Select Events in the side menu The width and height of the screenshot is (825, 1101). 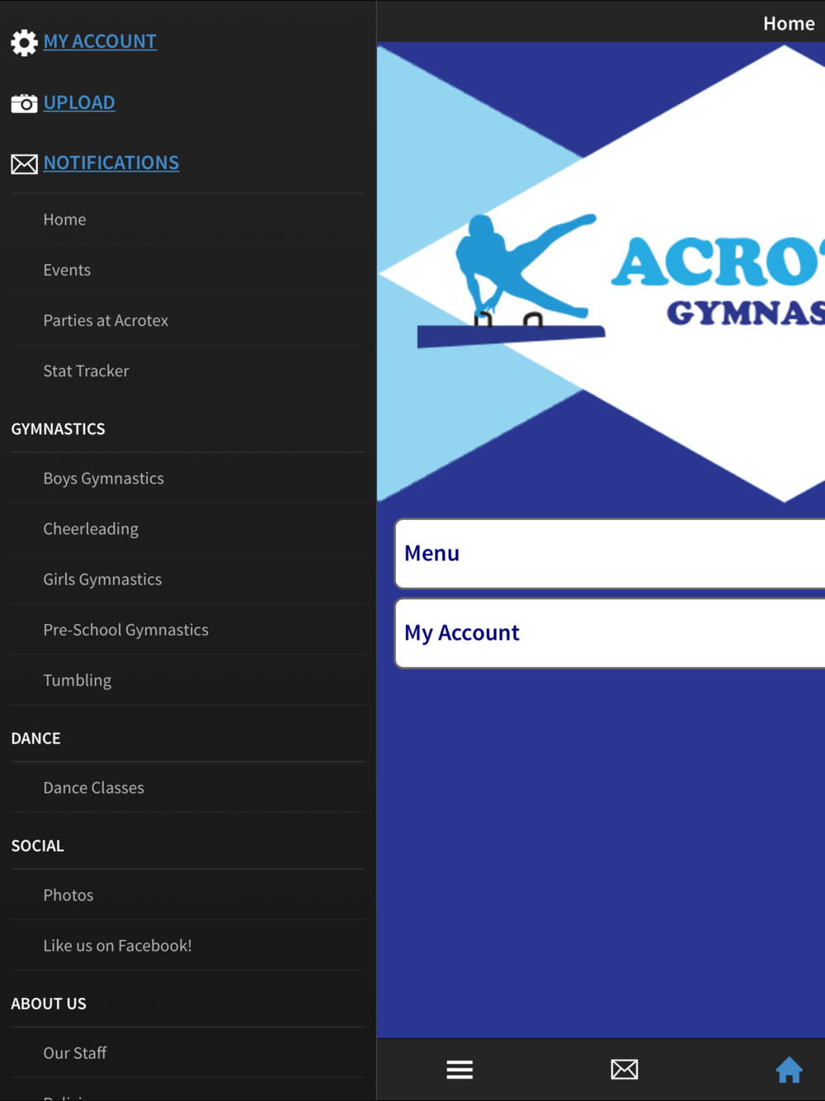pyautogui.click(x=188, y=270)
